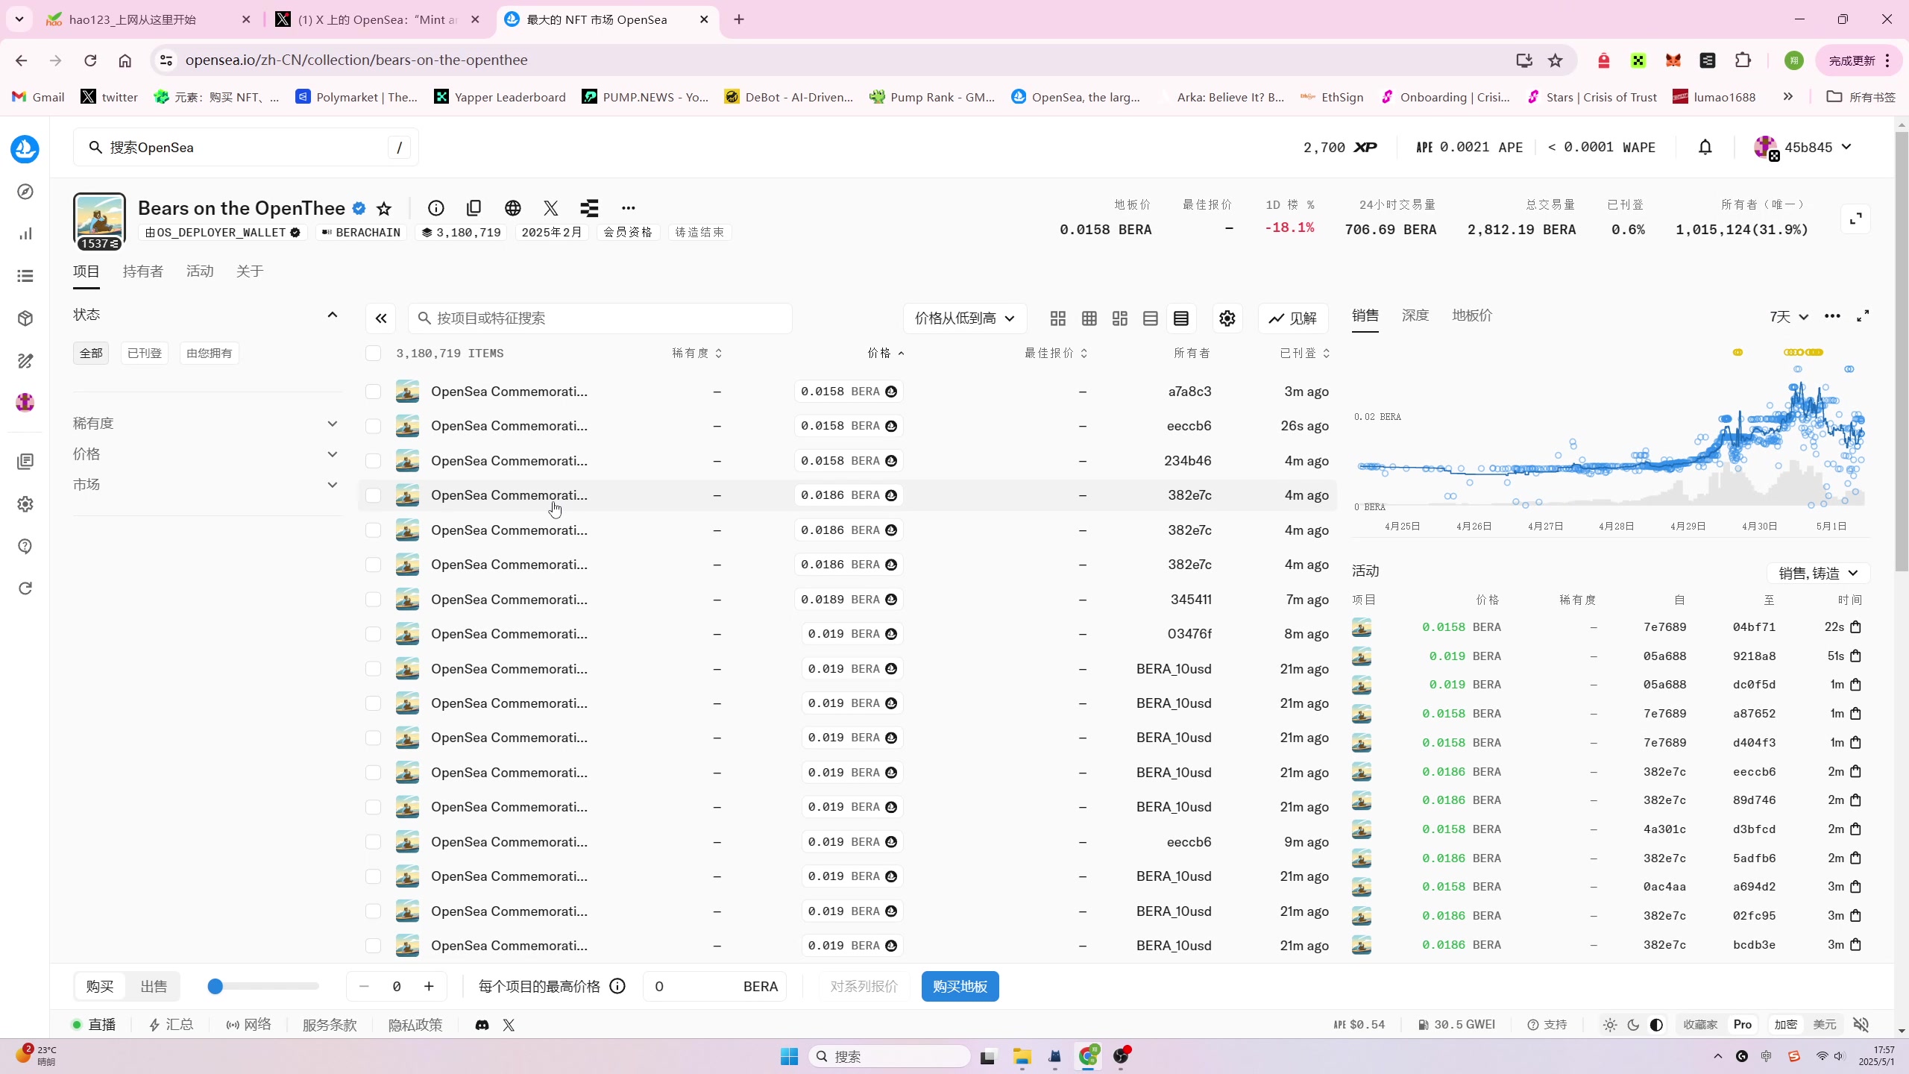
Task: Click the 对系列报价 button
Action: click(864, 987)
